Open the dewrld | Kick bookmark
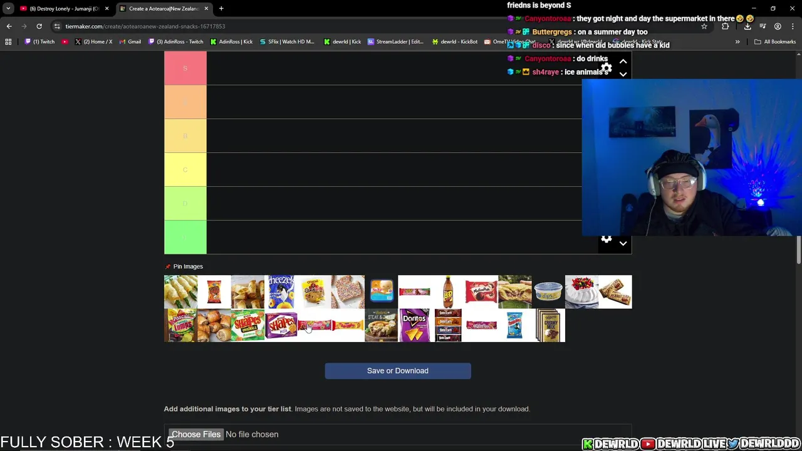Screen dimensions: 802x451 point(343,42)
